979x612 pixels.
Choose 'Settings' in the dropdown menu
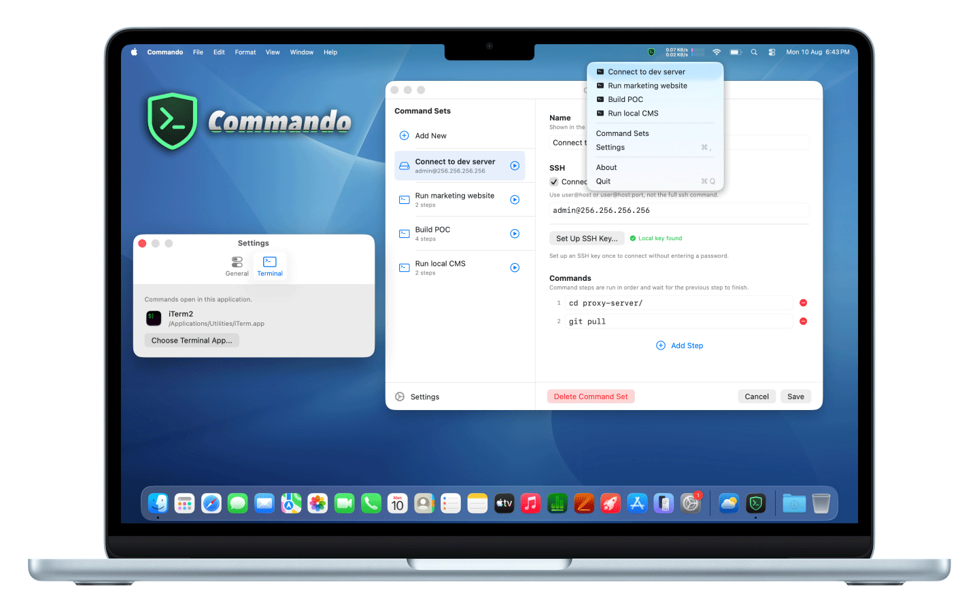tap(655, 148)
